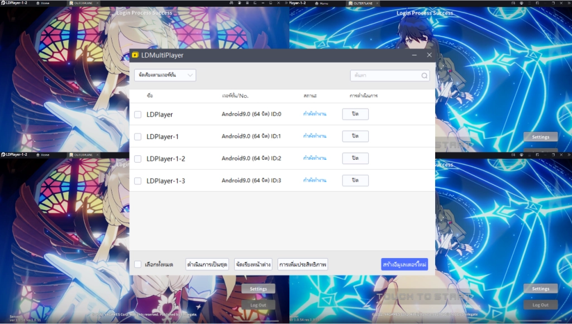
Task: Click the blue สร้างอีมูเลเตอร์ใหม่ button
Action: pyautogui.click(x=403, y=264)
